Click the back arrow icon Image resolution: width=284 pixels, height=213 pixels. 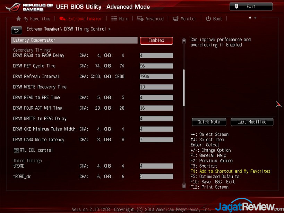(x=17, y=31)
